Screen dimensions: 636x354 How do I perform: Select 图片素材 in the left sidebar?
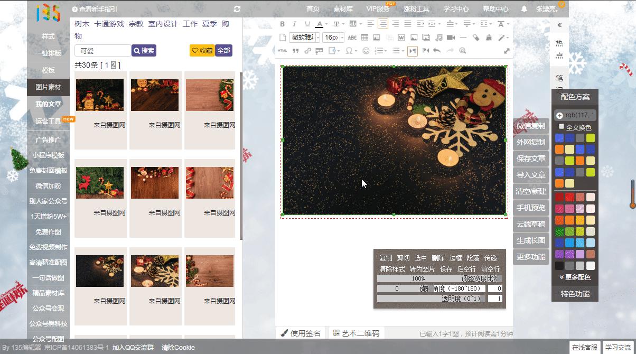(48, 87)
